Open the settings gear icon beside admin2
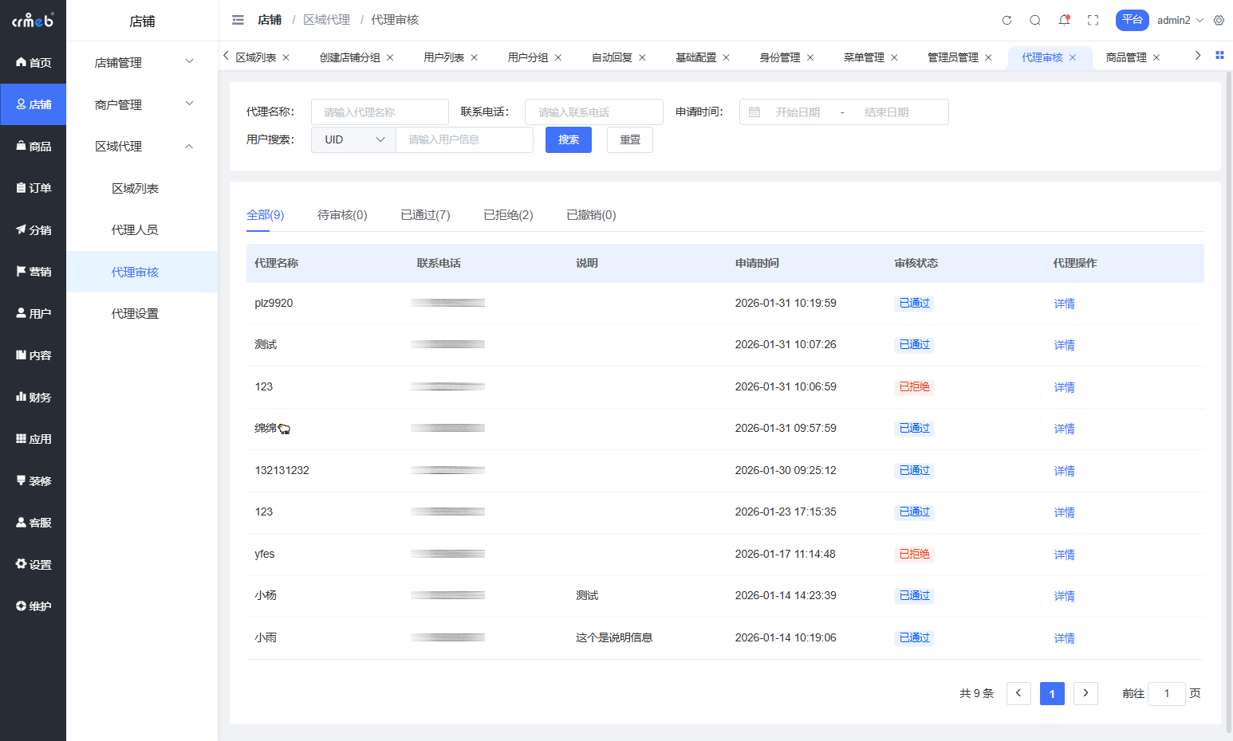This screenshot has width=1233, height=741. [1219, 21]
